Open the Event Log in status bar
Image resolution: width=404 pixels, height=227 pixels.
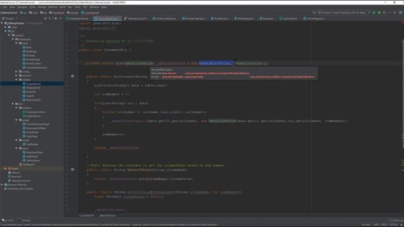point(396,220)
